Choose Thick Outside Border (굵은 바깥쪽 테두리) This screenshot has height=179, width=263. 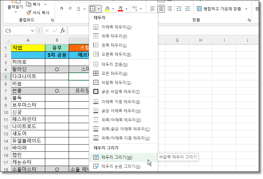pyautogui.click(x=124, y=92)
